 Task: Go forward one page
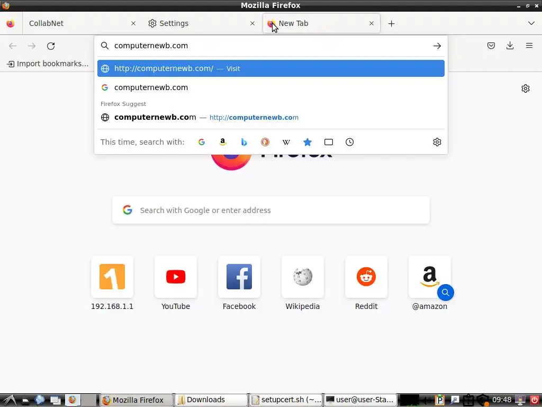click(x=32, y=46)
